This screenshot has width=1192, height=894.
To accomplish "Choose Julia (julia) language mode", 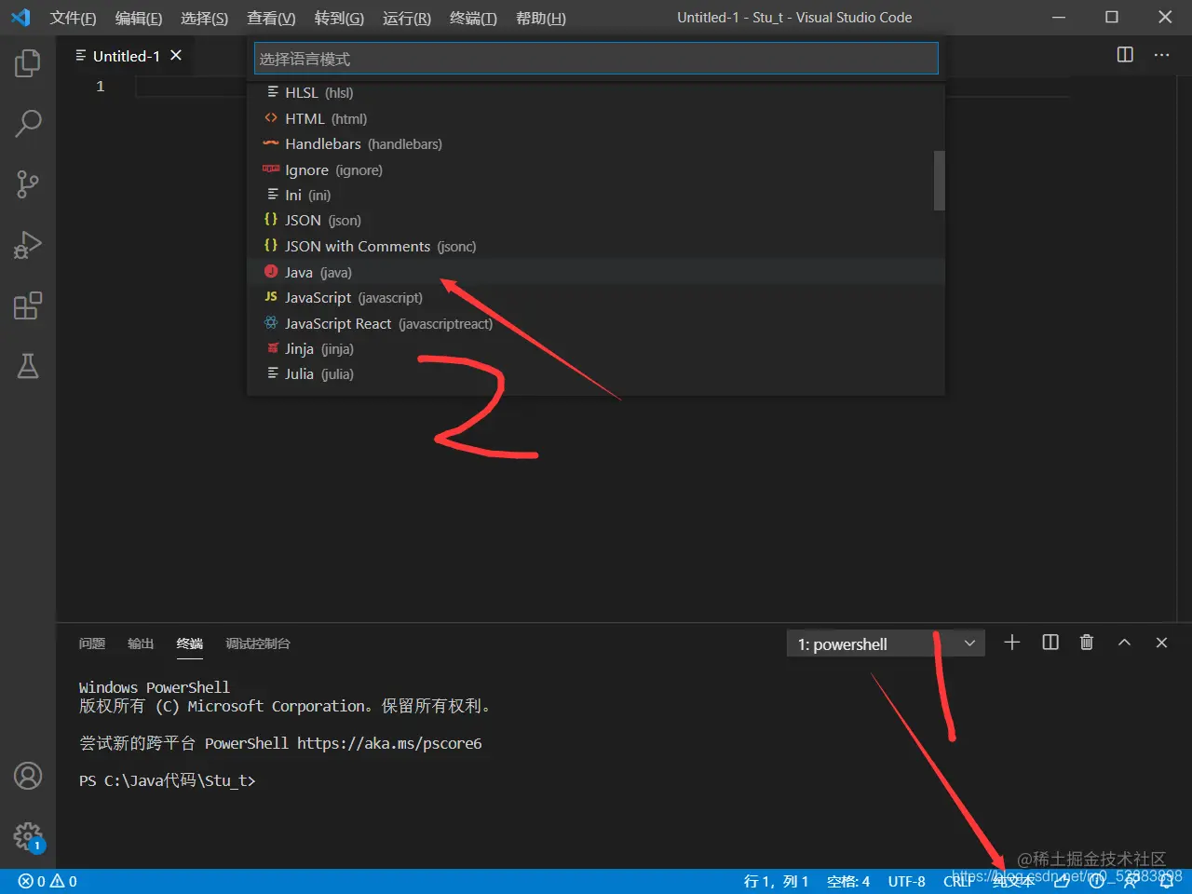I will pos(596,373).
